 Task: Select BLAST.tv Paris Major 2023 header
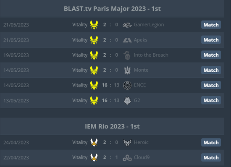tap(112, 9)
